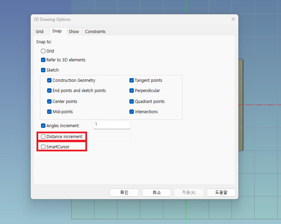Cancel with the 취소 button

tap(157, 193)
